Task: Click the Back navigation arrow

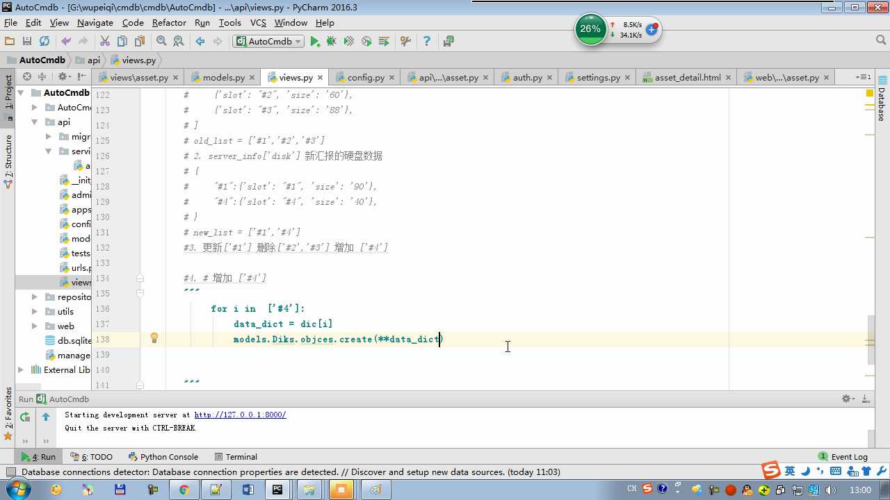Action: pos(200,42)
